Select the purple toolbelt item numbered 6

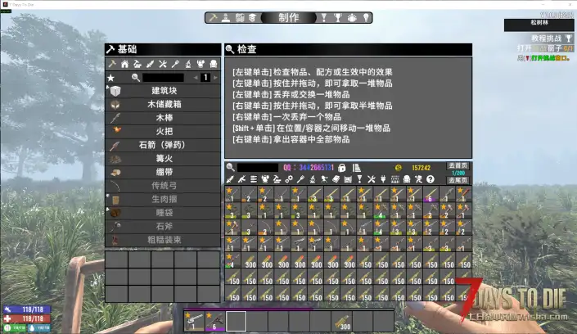pos(215,322)
